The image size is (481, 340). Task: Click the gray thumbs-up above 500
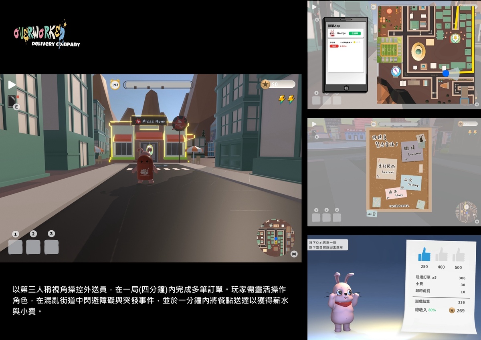point(458,254)
